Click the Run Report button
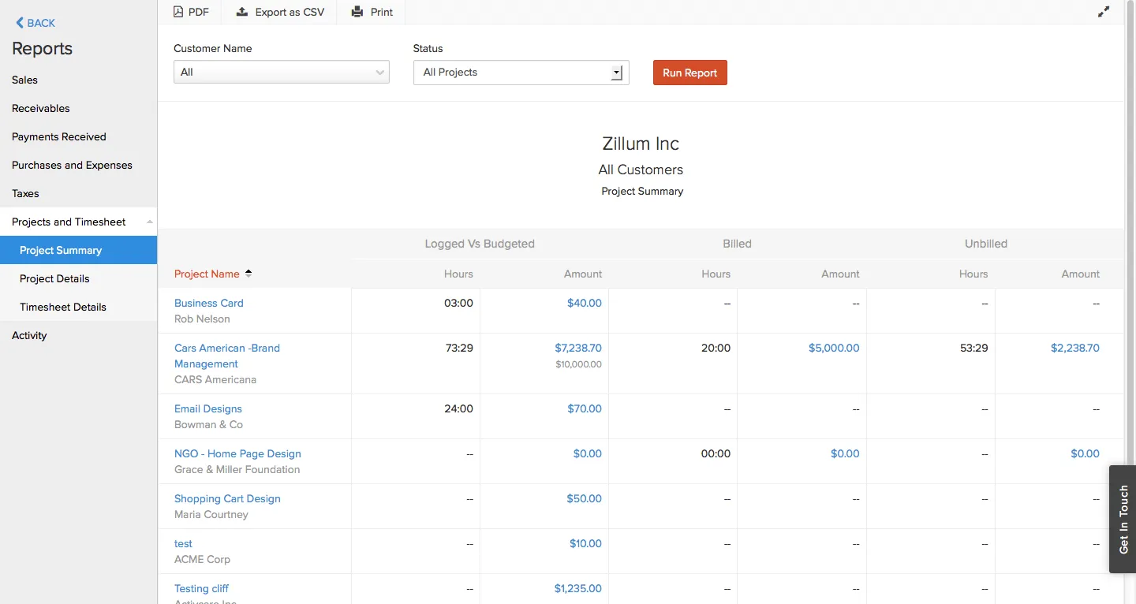This screenshot has height=604, width=1136. click(689, 73)
